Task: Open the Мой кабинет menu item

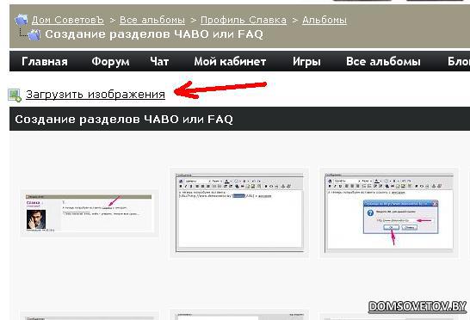Action: pyautogui.click(x=230, y=61)
